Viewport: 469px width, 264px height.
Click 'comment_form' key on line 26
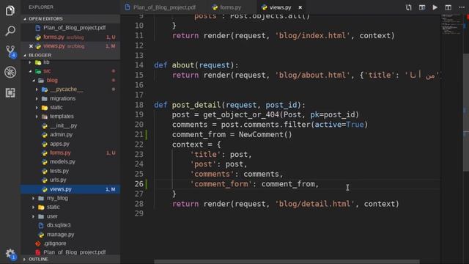[221, 184]
